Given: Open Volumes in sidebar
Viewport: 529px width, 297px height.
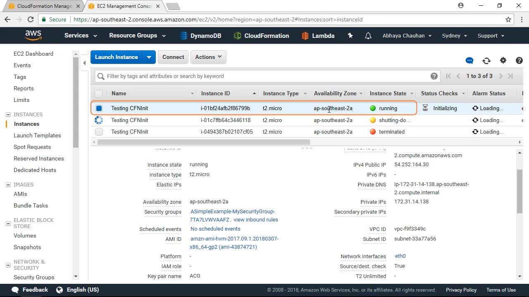Looking at the screenshot, I should tap(25, 236).
